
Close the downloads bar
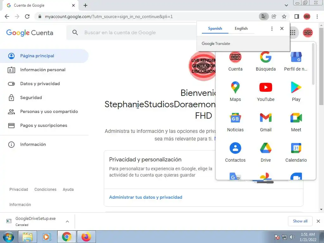318,221
